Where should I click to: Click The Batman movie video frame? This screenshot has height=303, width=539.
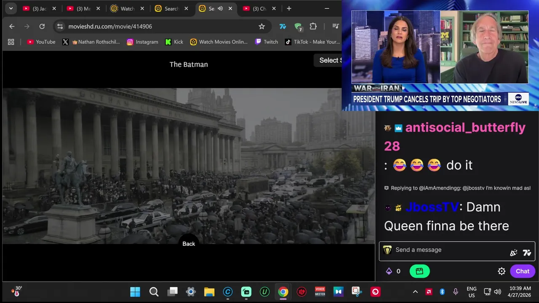(189, 166)
